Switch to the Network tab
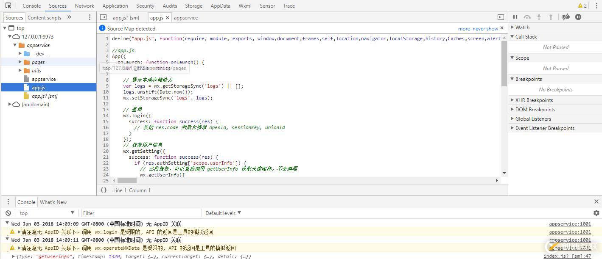This screenshot has width=602, height=259. click(84, 6)
